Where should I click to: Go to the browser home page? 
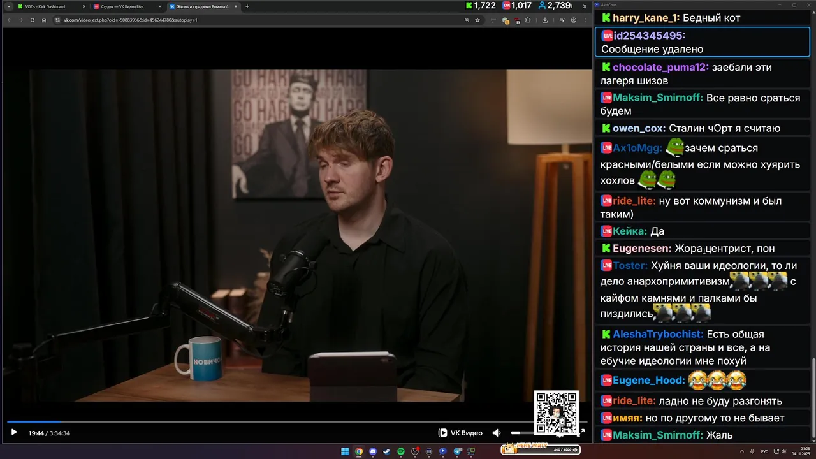tap(43, 20)
